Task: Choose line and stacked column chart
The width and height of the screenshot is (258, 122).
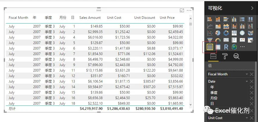Action: tap(234, 26)
